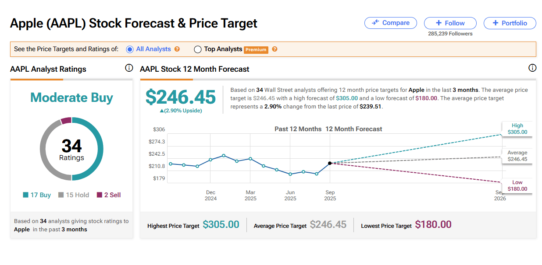Click the Premium badge

pyautogui.click(x=256, y=49)
